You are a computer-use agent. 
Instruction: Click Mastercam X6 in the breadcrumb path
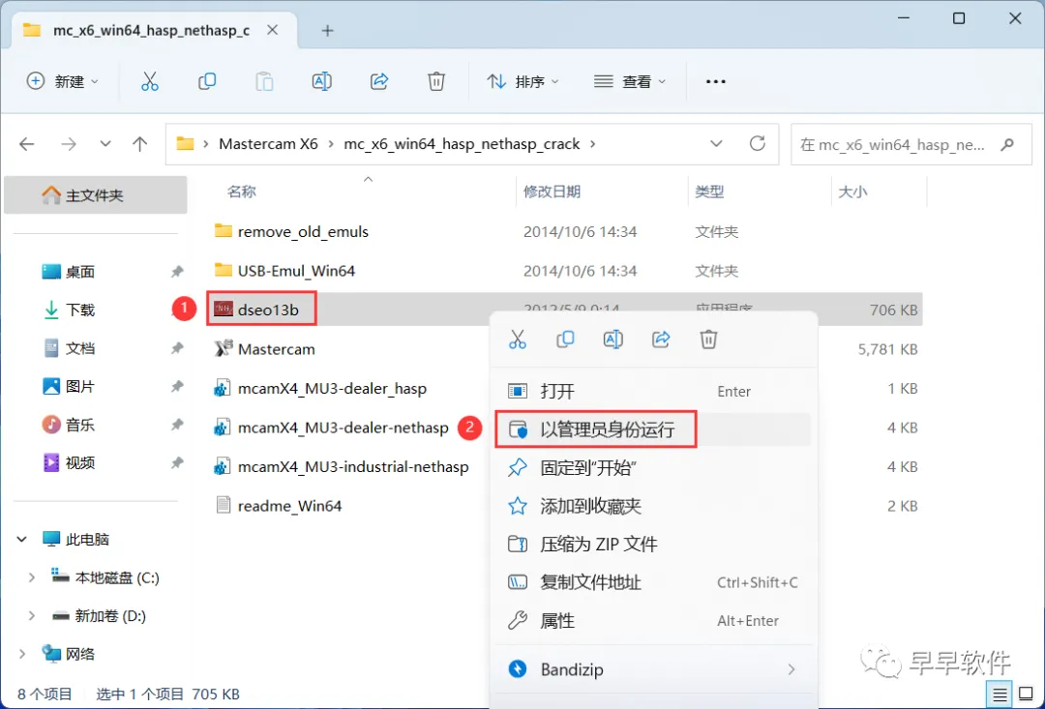(269, 144)
